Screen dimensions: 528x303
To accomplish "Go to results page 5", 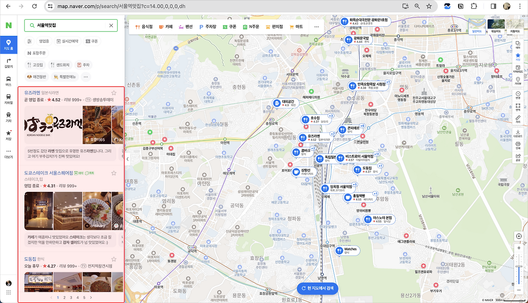I will tap(84, 297).
